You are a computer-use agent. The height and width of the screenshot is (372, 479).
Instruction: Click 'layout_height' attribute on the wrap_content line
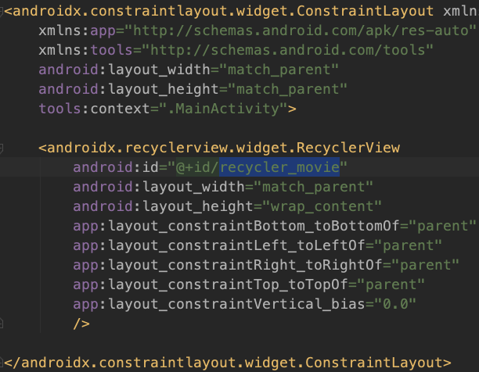pyautogui.click(x=198, y=206)
